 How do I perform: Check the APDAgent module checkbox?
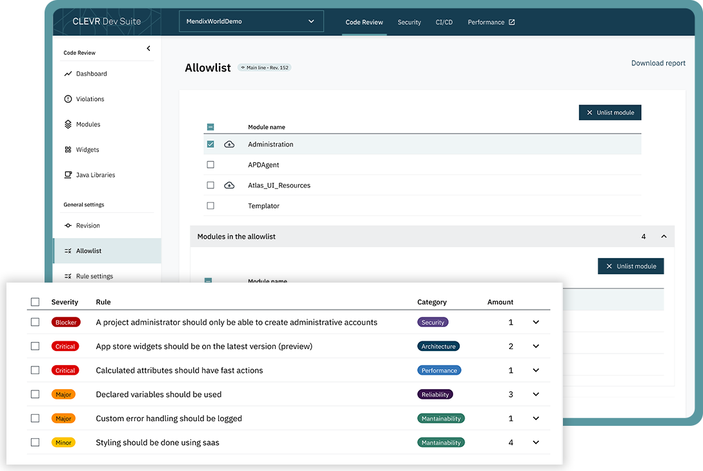pos(210,165)
